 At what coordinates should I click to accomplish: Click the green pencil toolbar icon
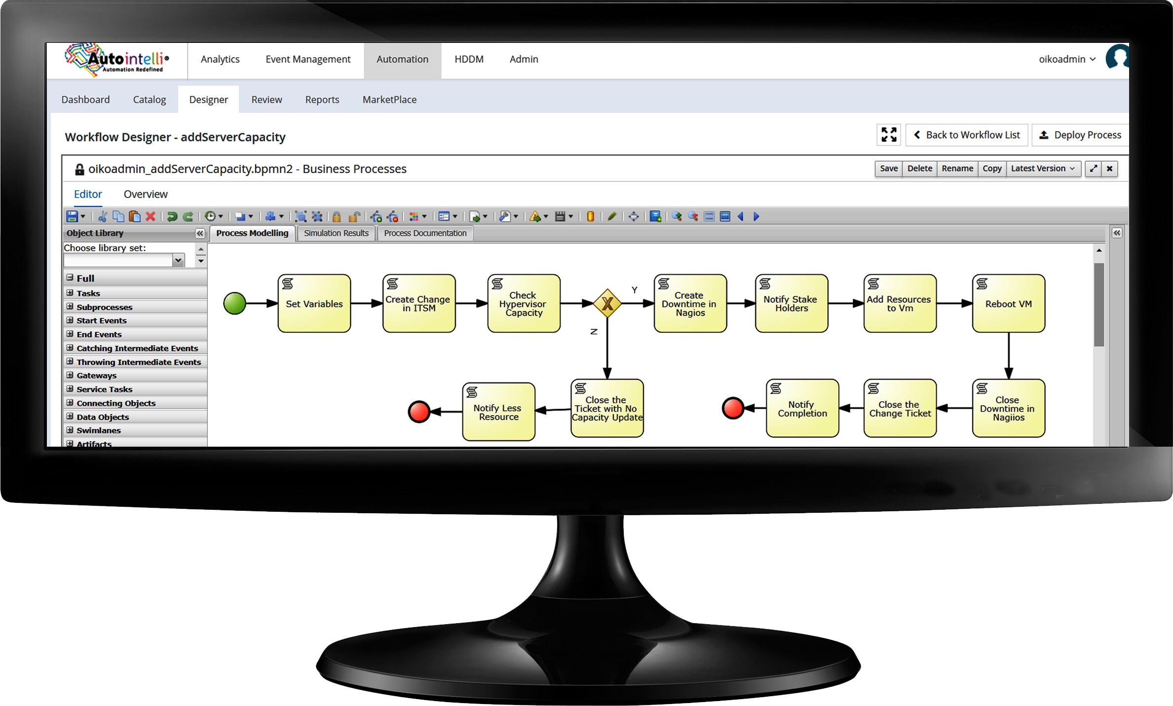click(x=612, y=216)
